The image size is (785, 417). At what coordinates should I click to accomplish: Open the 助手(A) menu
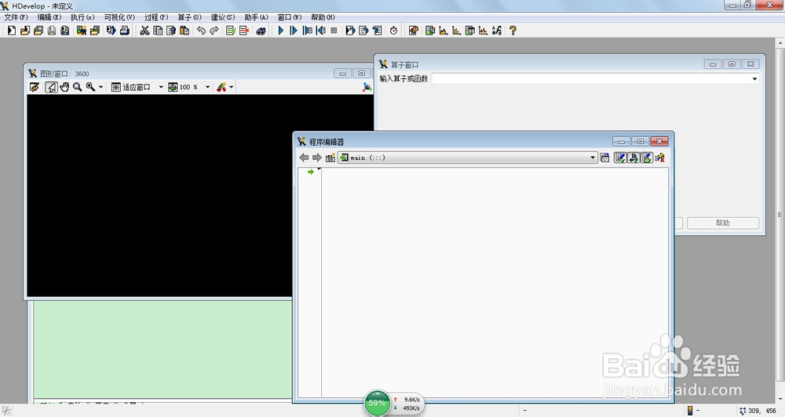(257, 17)
